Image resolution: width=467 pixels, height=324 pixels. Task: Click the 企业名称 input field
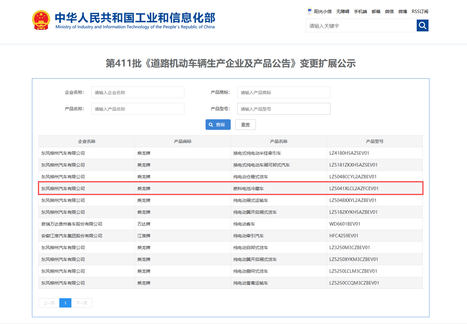tap(138, 92)
